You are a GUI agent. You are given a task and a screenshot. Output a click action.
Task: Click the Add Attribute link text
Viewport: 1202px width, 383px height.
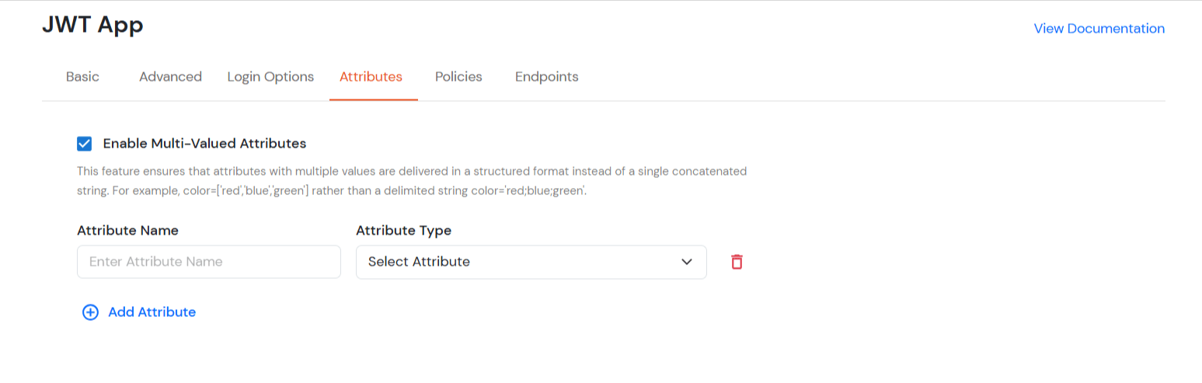[152, 312]
